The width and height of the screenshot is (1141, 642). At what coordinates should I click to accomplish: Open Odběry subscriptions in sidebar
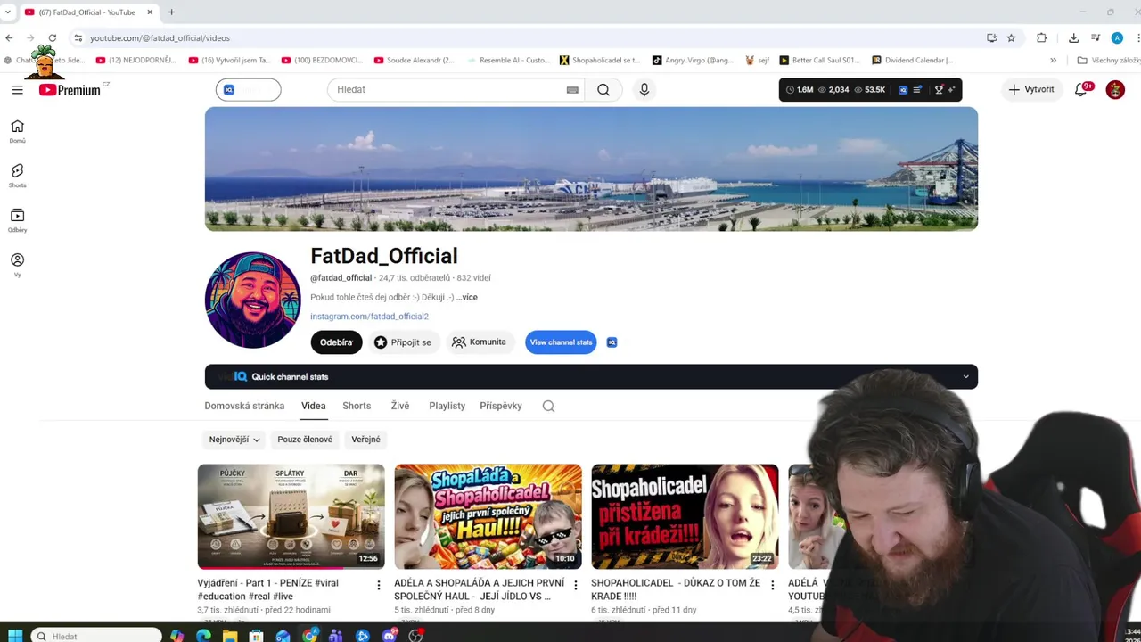click(17, 220)
